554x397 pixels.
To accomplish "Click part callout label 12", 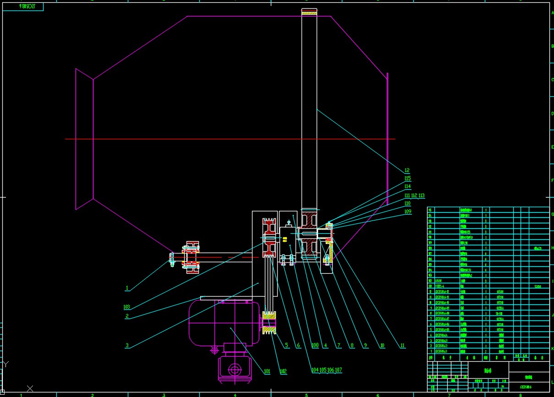I will 407,171.
